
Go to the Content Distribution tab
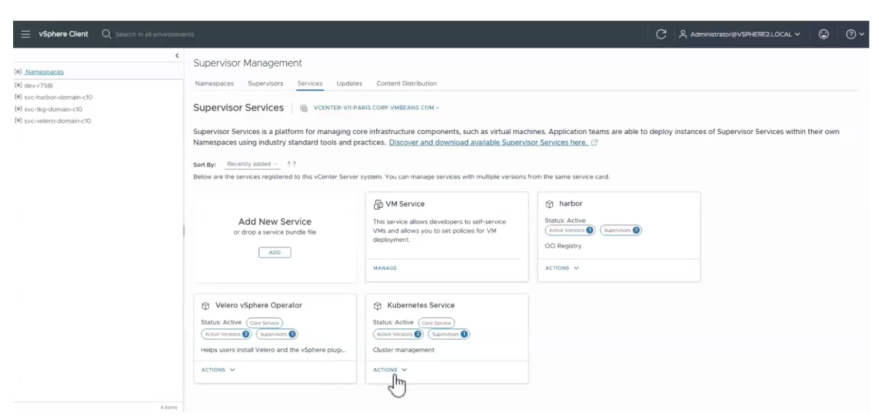[406, 83]
